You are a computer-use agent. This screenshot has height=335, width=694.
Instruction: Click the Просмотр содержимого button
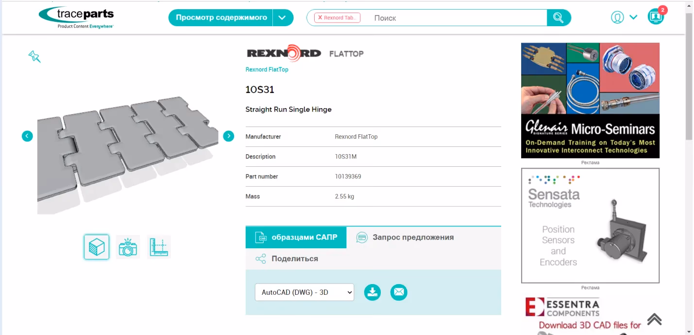click(221, 18)
